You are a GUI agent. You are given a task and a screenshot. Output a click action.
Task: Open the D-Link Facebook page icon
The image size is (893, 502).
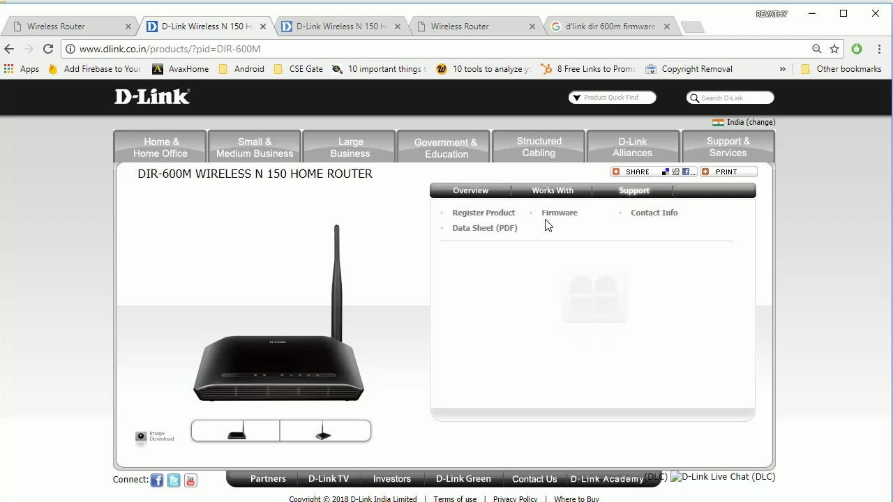pyautogui.click(x=157, y=480)
